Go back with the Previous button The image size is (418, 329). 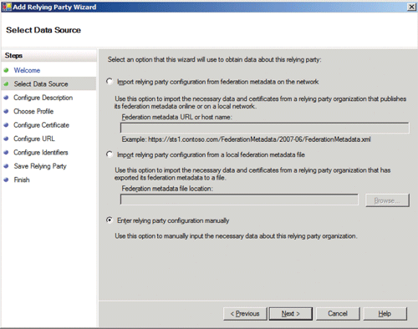pos(245,314)
